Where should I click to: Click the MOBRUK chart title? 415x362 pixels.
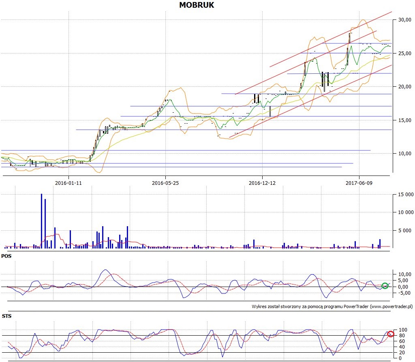(197, 5)
